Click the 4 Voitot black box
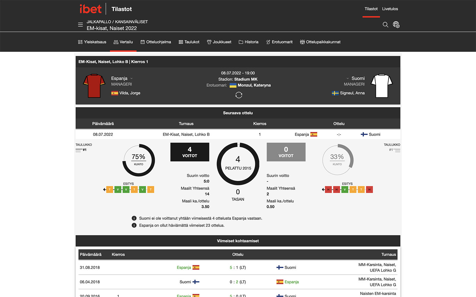This screenshot has width=476, height=297. pos(190,152)
